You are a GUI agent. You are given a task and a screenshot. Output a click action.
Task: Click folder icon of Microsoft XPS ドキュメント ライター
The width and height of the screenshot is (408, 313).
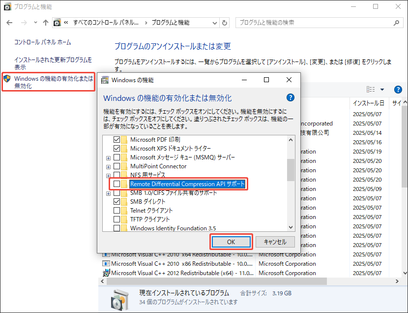[124, 149]
